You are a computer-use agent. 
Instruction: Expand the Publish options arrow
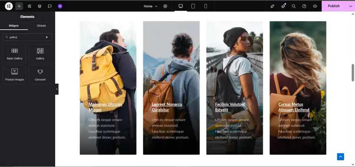(350, 6)
